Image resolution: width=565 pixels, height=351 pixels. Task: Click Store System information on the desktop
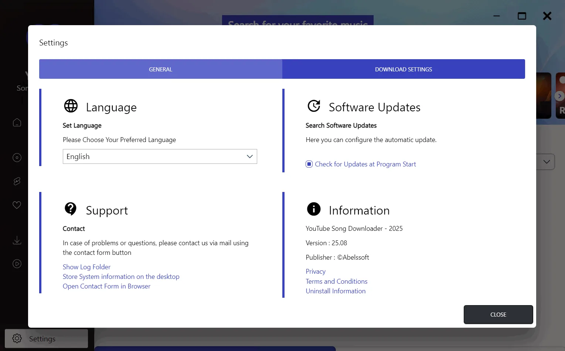coord(121,277)
